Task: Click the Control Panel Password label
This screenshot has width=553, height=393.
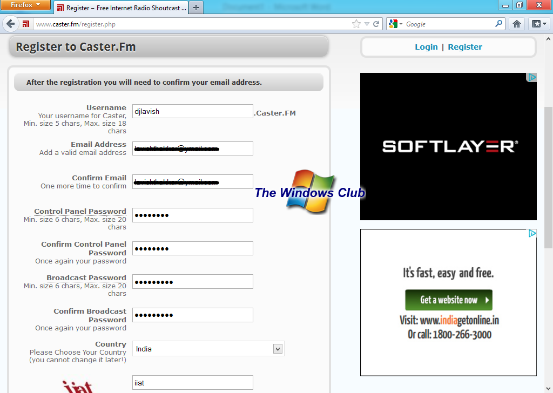Action: (x=80, y=211)
